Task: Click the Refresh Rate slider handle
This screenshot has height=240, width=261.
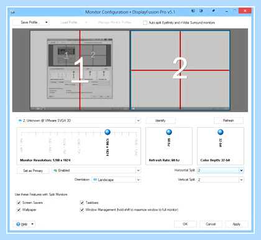Action: (x=169, y=132)
